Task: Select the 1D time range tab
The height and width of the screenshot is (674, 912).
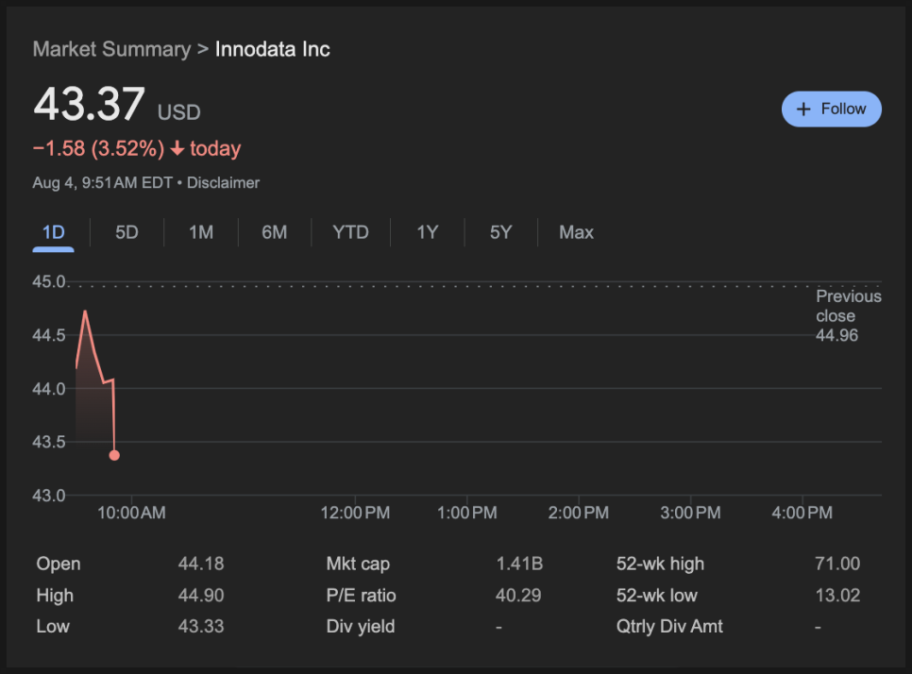Action: pos(54,232)
